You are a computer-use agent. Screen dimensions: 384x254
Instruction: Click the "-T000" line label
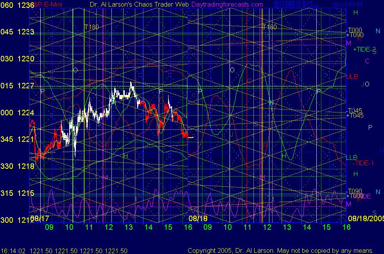(354, 30)
